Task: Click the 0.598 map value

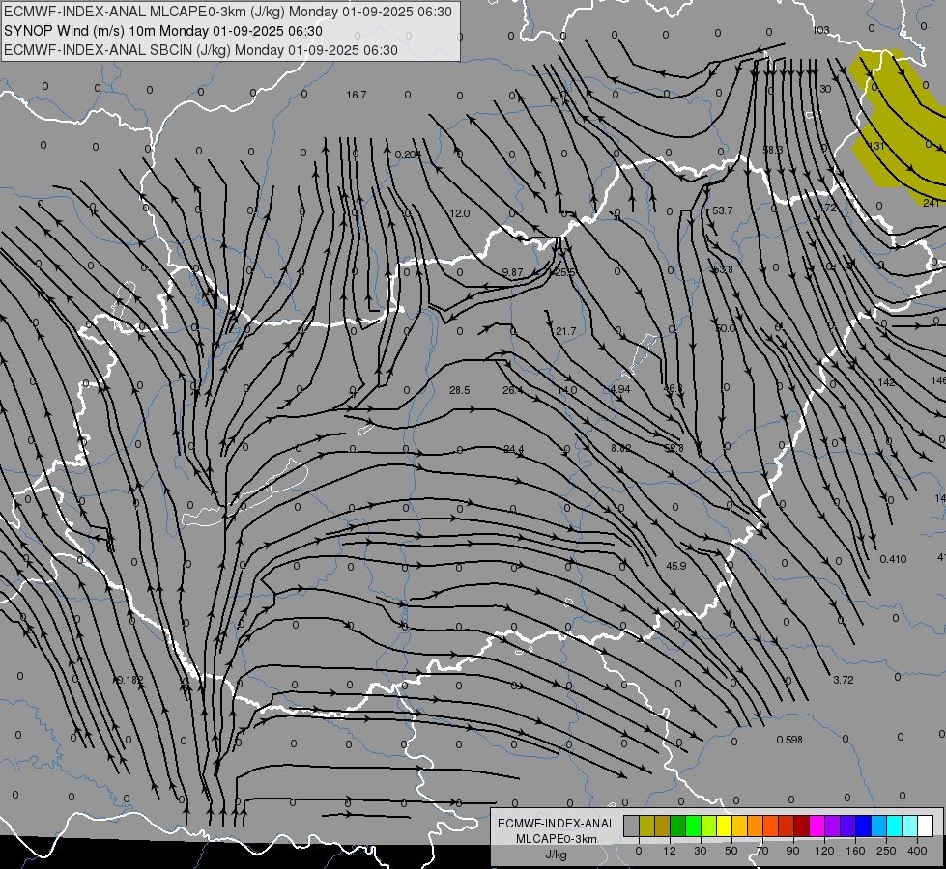Action: (x=789, y=740)
